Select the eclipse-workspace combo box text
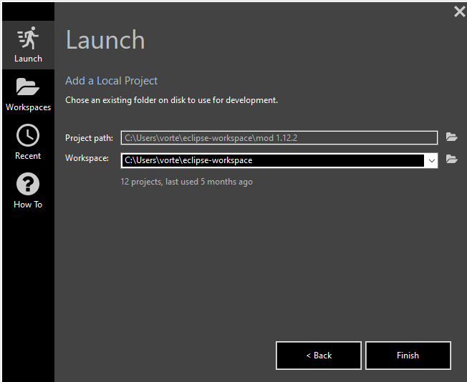467x382 pixels. (x=272, y=160)
